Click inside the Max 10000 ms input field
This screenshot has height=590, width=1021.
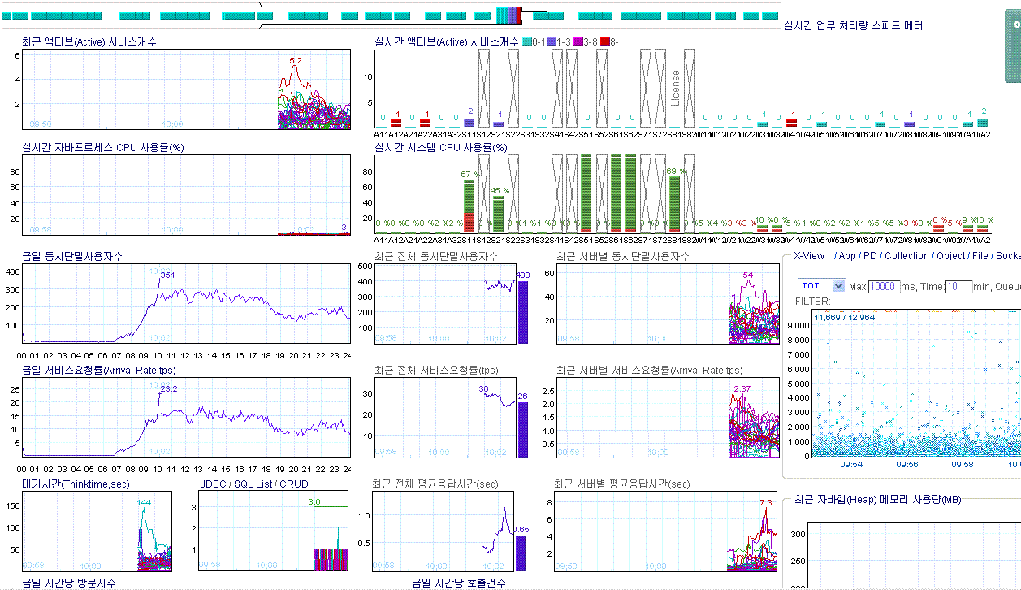point(883,285)
